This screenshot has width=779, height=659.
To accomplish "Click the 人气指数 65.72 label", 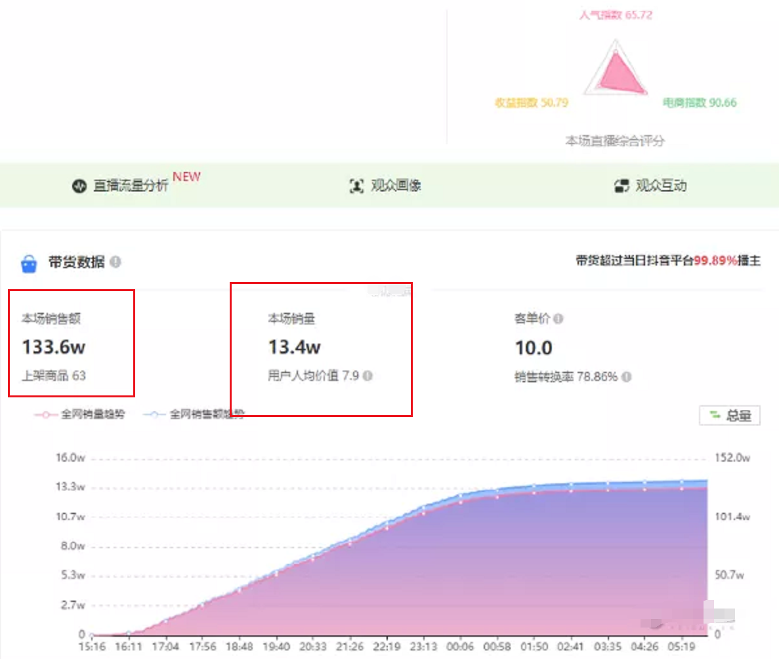I will click(x=616, y=15).
